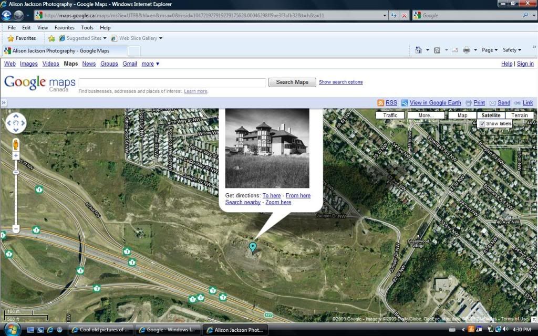Toggle the Traffic layer button
The height and width of the screenshot is (336, 538).
coord(390,115)
